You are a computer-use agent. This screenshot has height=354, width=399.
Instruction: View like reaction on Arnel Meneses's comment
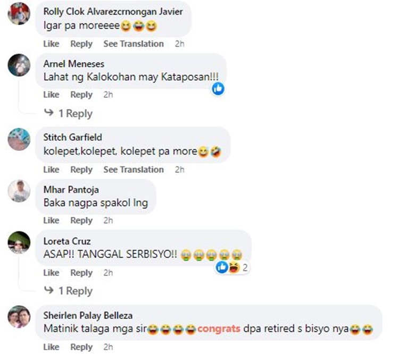click(x=218, y=88)
